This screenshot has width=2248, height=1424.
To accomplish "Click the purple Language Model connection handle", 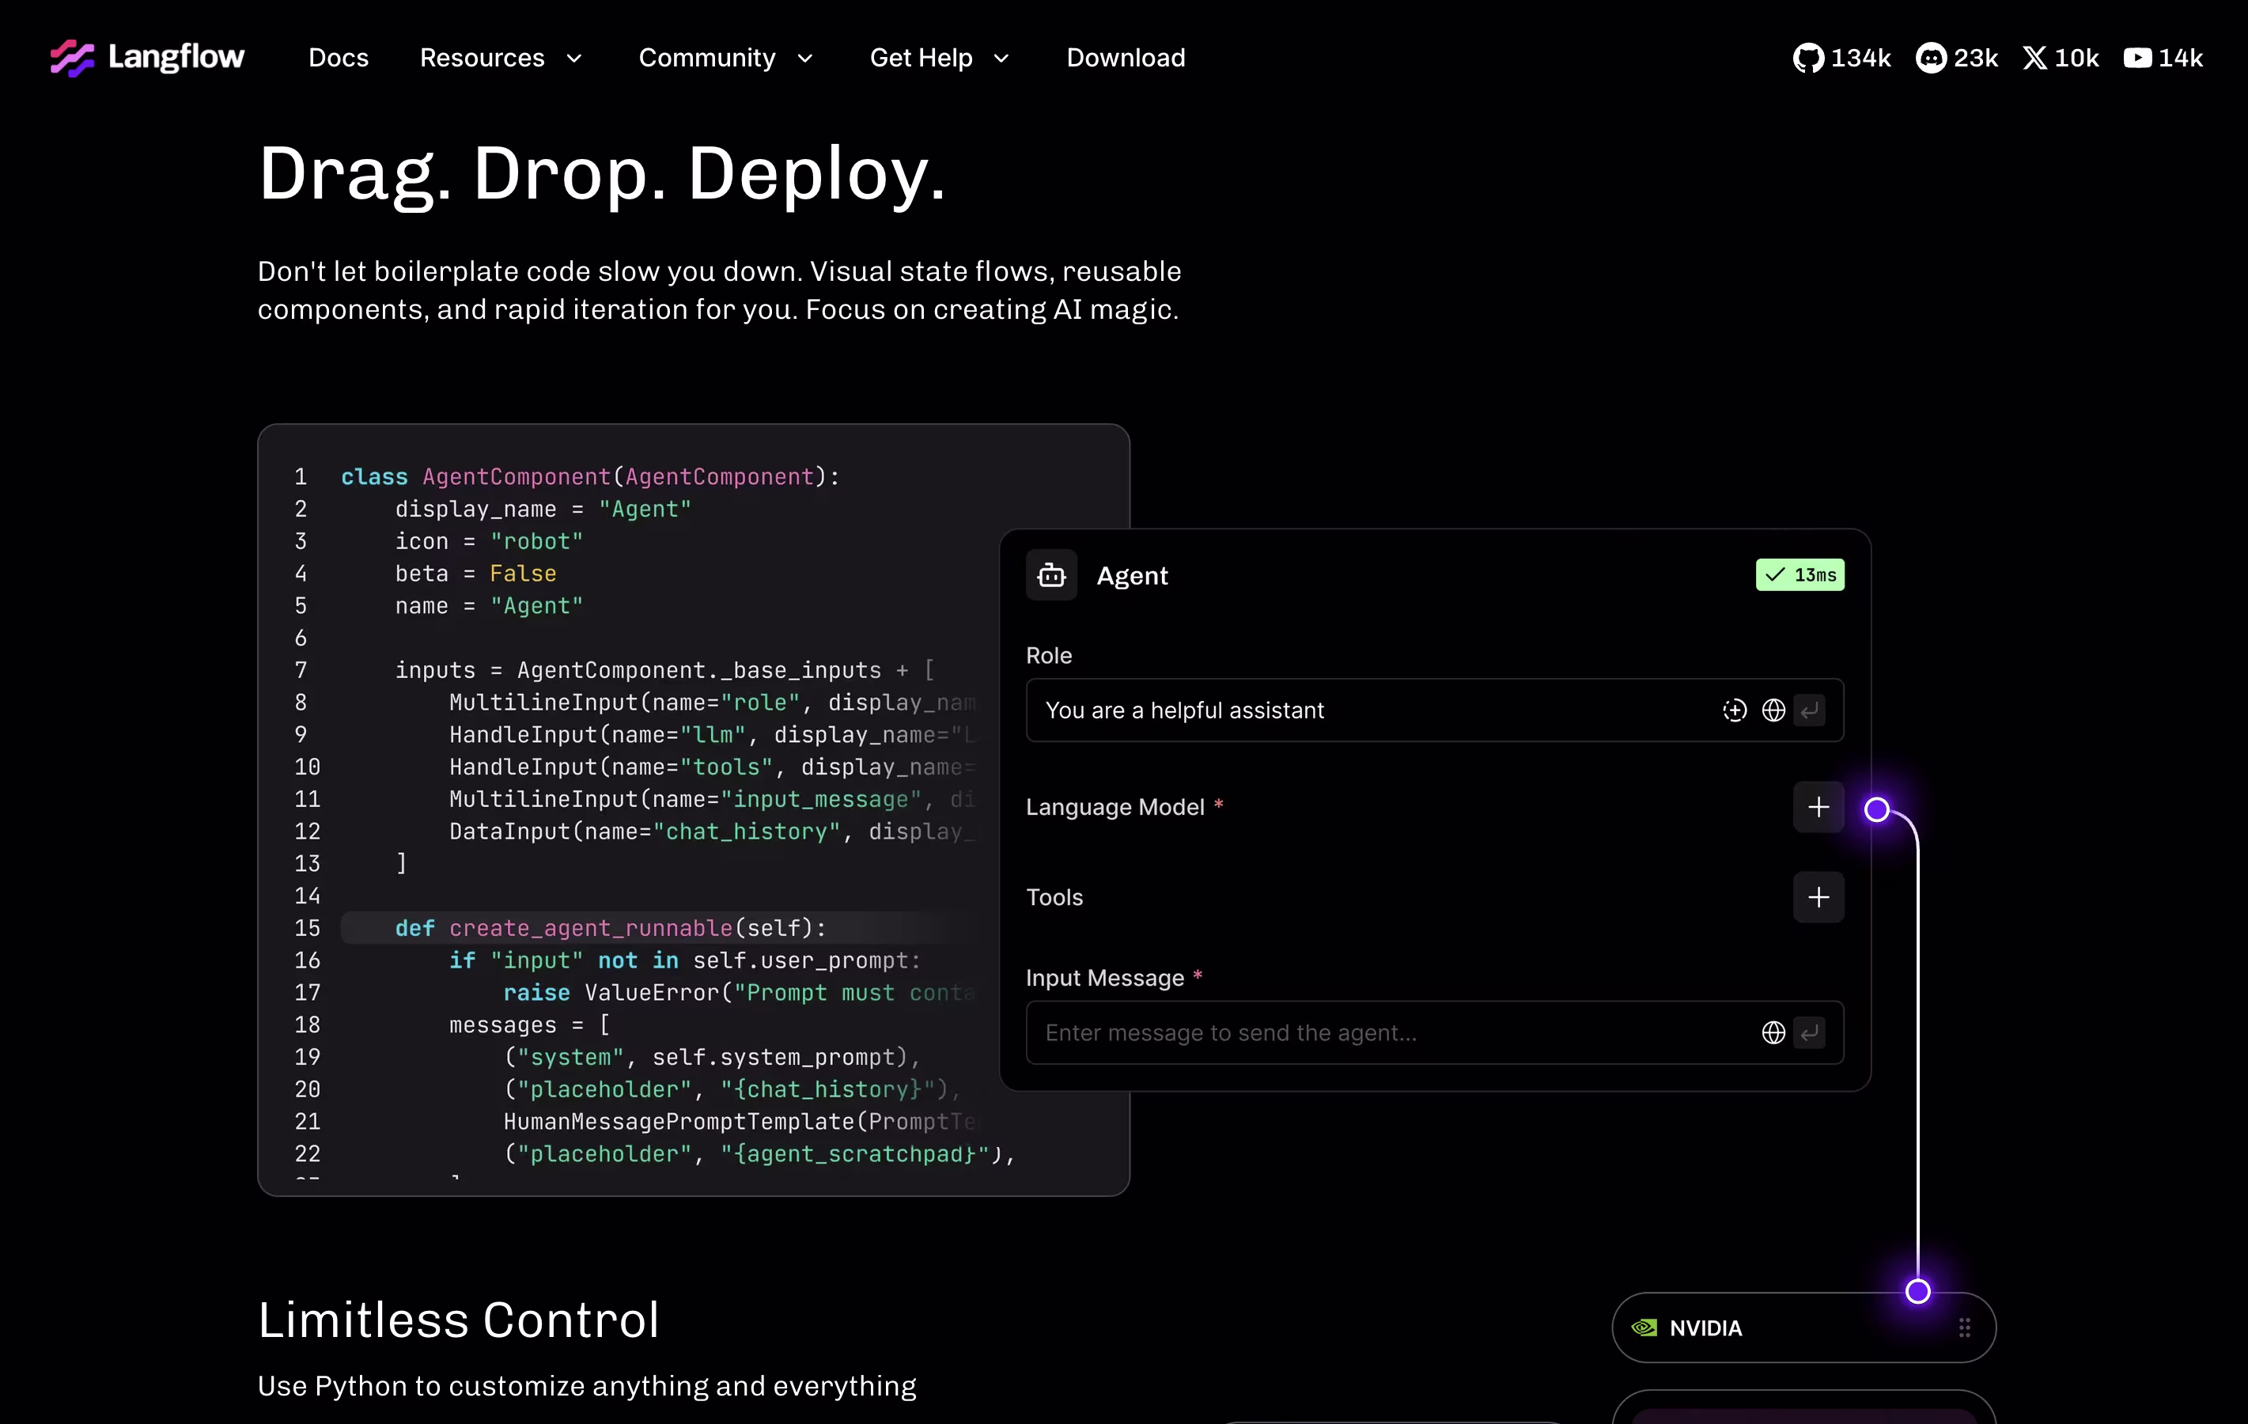I will coord(1876,809).
